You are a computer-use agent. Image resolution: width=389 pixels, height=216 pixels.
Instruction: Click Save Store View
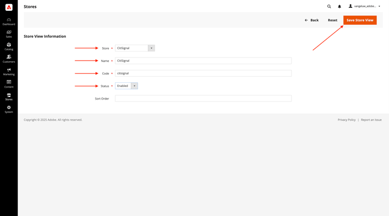(x=360, y=20)
